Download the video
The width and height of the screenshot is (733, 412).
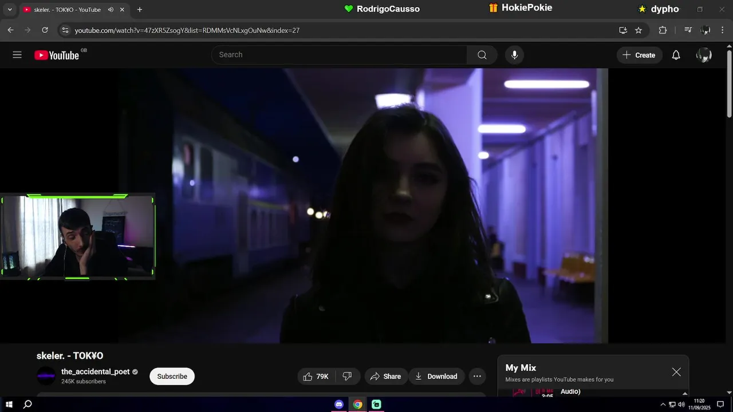(436, 377)
